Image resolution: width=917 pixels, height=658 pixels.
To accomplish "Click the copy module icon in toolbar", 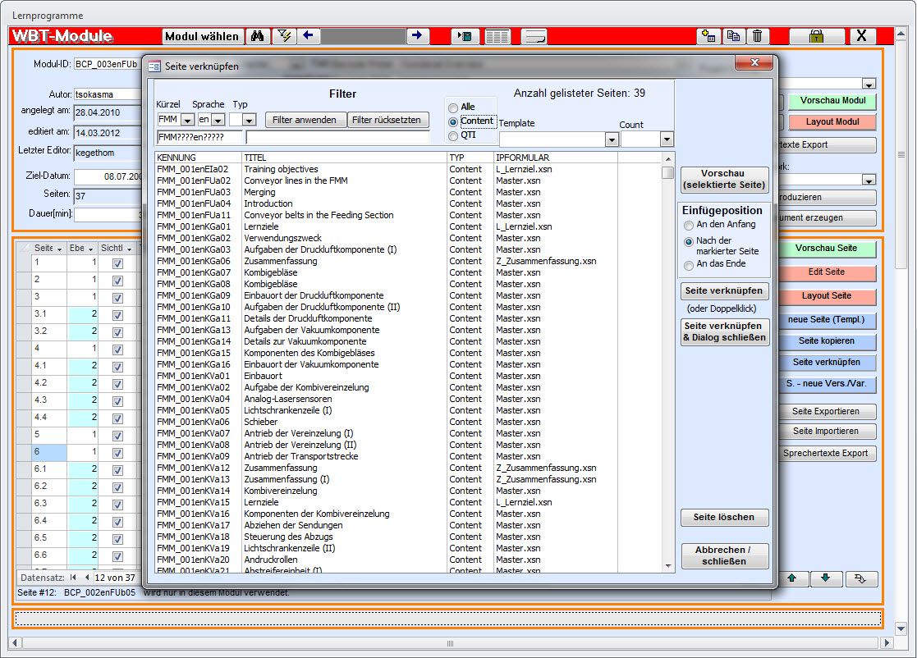I will coord(732,36).
